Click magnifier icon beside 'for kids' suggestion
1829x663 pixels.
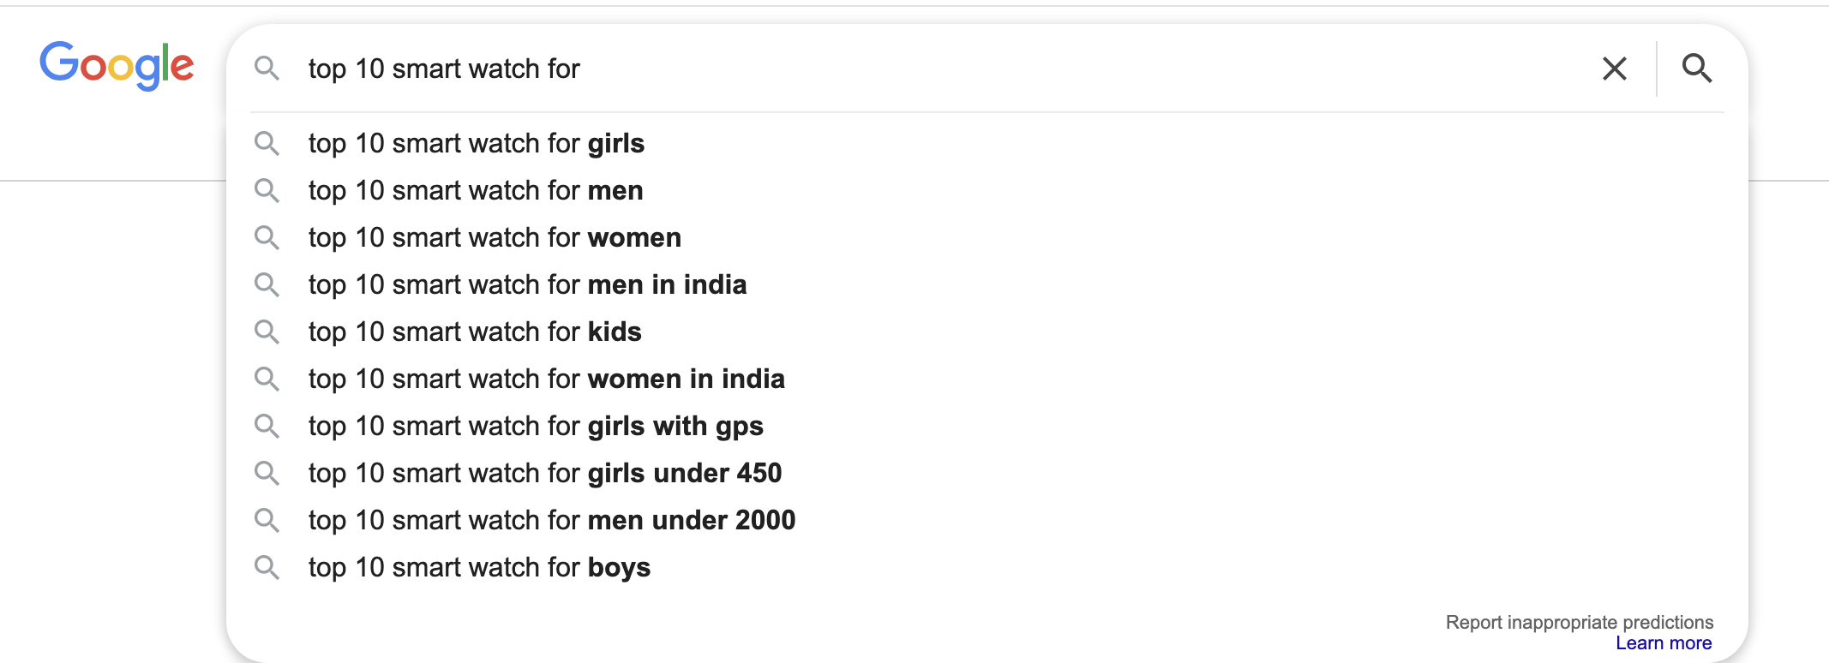click(x=267, y=331)
